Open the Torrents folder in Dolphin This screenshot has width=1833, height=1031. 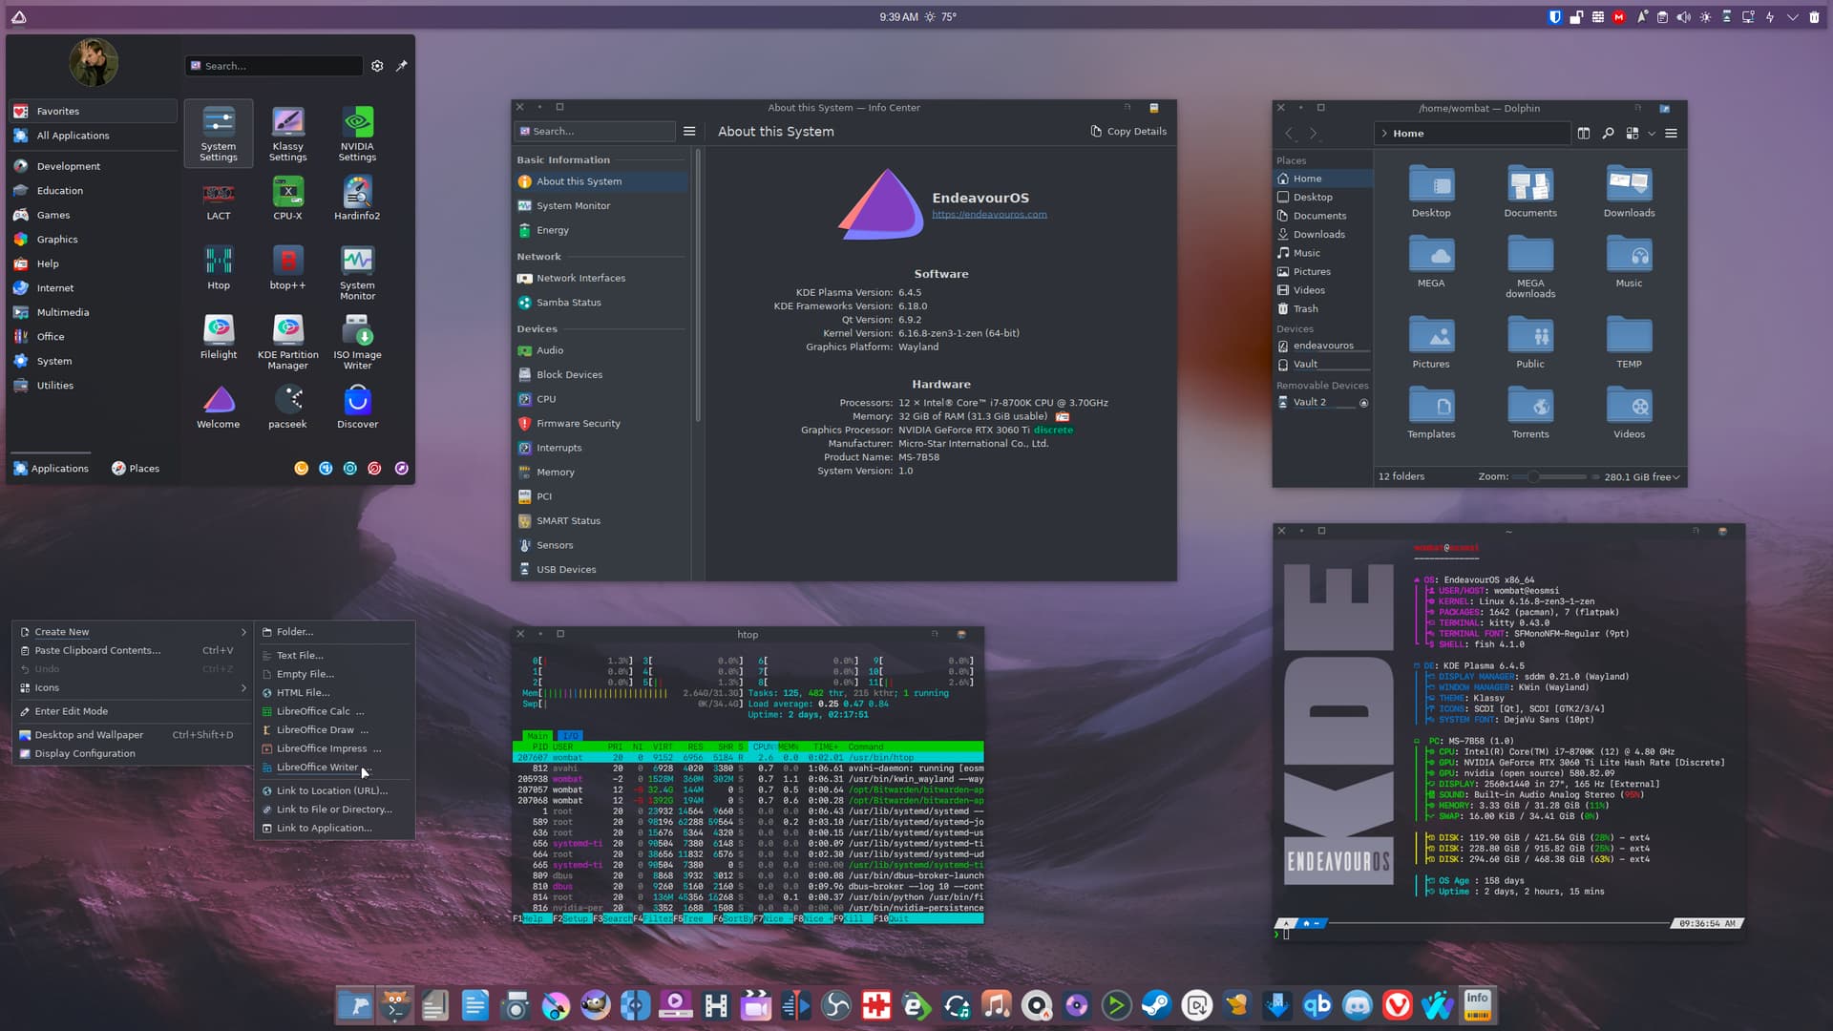point(1529,412)
